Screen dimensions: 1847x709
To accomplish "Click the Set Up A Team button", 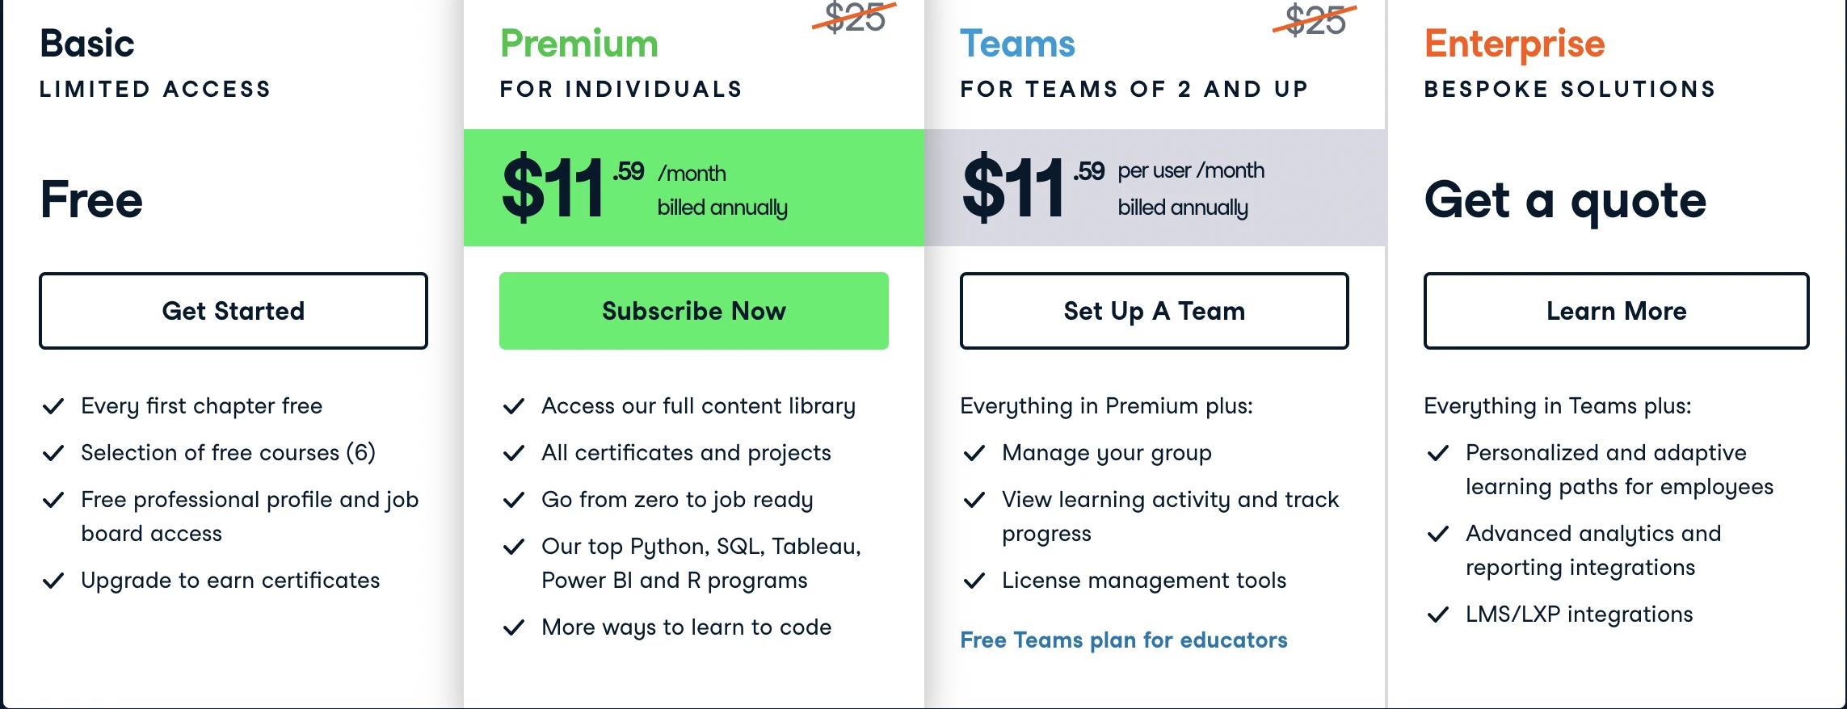I will [x=1155, y=311].
